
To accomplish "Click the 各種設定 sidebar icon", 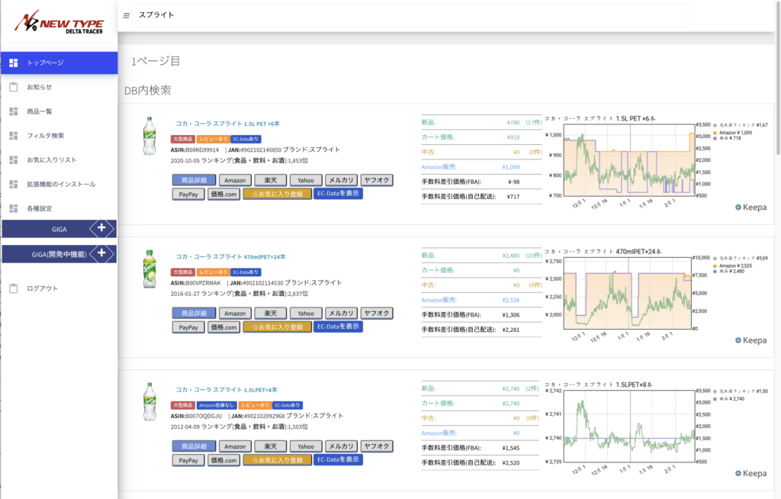I will pyautogui.click(x=14, y=208).
